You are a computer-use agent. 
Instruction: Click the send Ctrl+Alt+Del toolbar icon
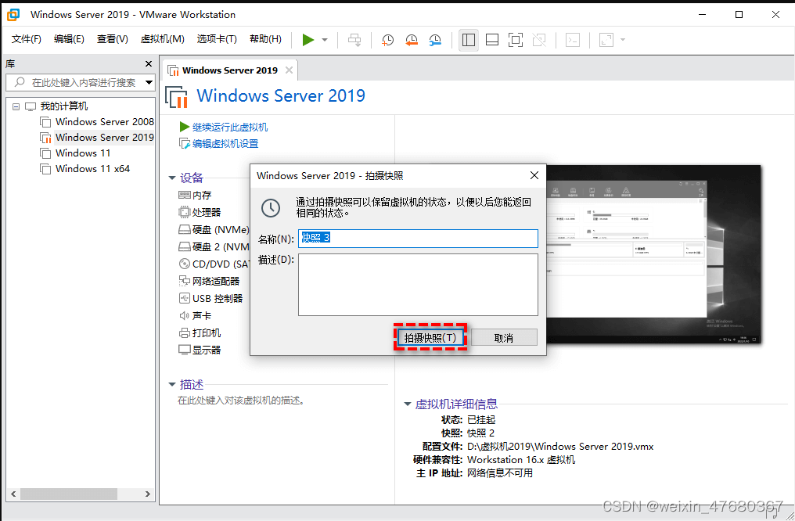click(354, 40)
